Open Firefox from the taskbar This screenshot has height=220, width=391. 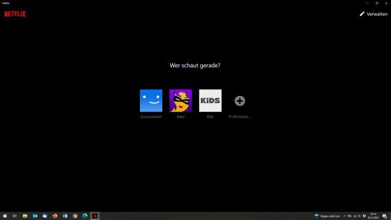pyautogui.click(x=55, y=216)
